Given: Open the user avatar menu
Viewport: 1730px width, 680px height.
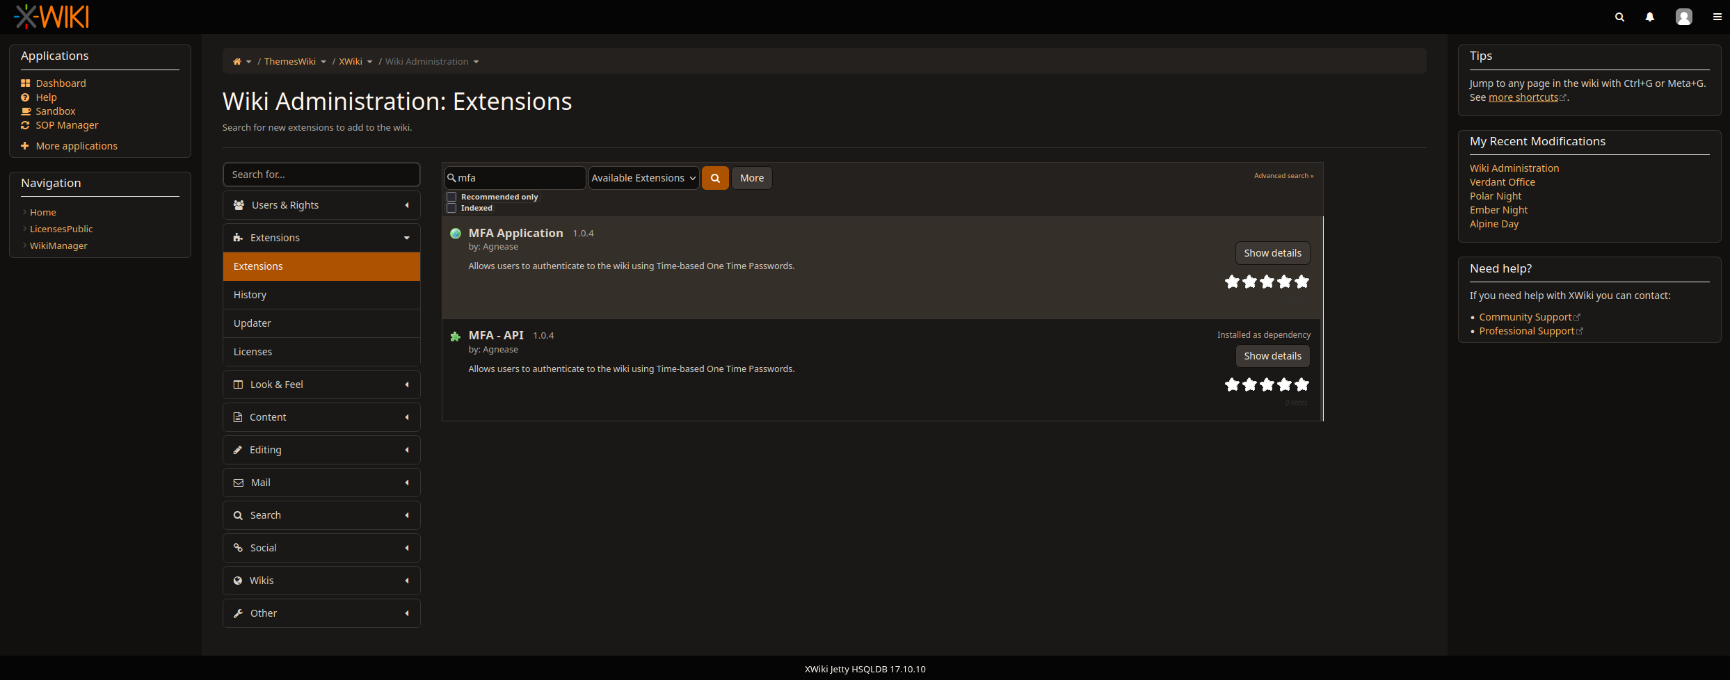Looking at the screenshot, I should tap(1683, 17).
